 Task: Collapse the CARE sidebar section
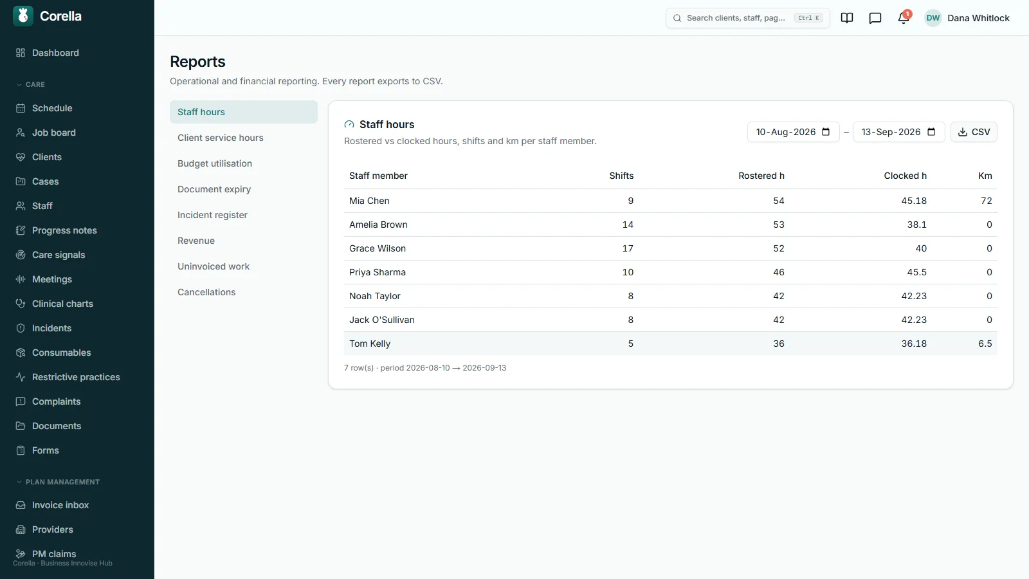pos(30,84)
